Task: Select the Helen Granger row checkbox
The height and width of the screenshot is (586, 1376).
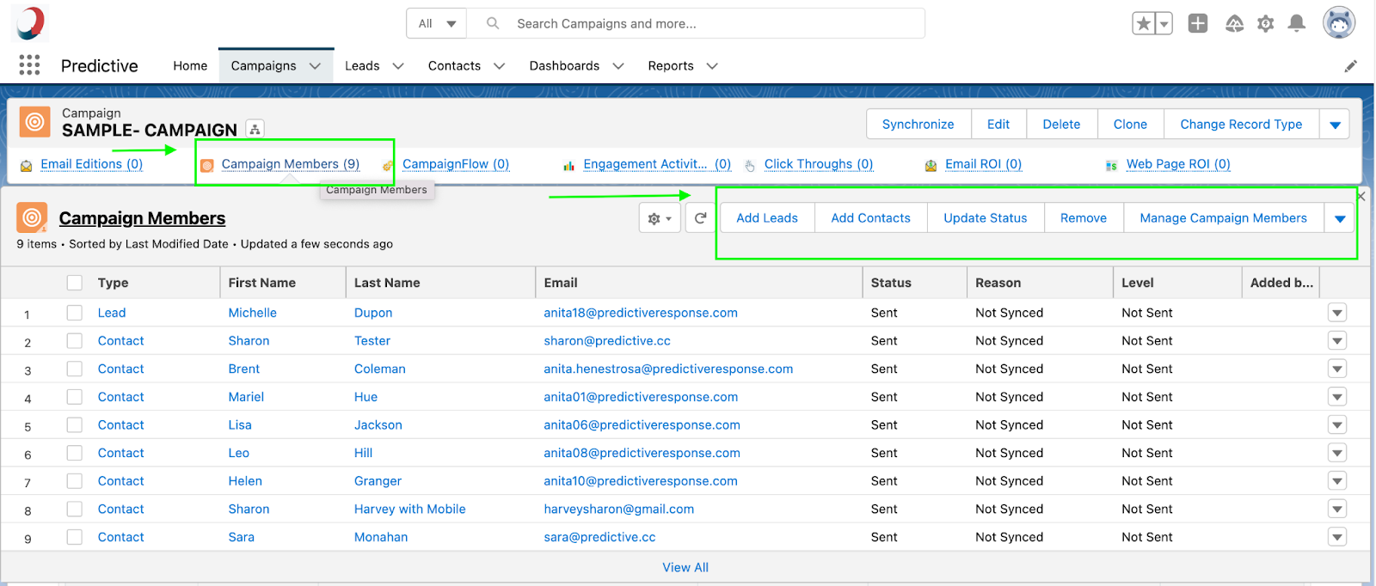Action: [x=75, y=481]
